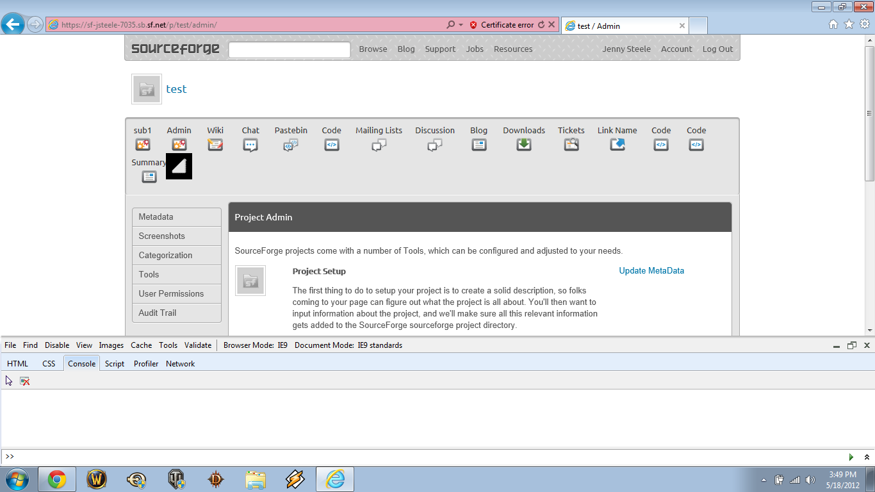The width and height of the screenshot is (875, 492).
Task: Click the Downloads green arrow icon
Action: [524, 145]
